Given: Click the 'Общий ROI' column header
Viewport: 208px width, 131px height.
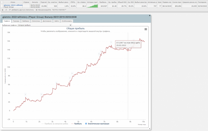Looking at the screenshot, I should [122, 2].
